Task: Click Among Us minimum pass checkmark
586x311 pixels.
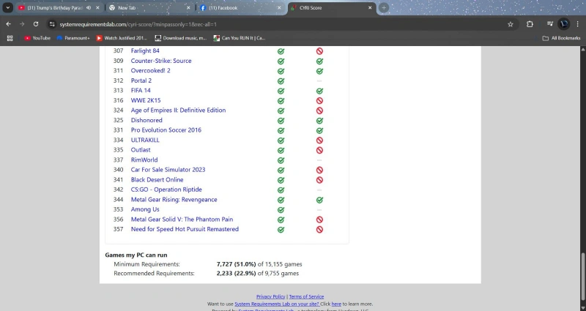Action: point(281,210)
